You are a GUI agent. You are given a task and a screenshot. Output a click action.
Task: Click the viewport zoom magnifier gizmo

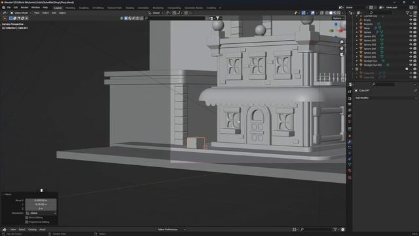tap(342, 42)
